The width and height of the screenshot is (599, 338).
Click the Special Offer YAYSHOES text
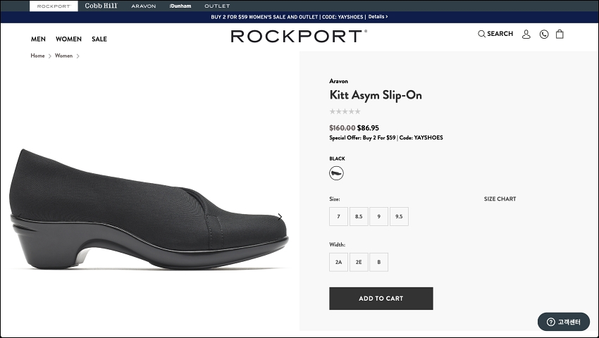(386, 138)
